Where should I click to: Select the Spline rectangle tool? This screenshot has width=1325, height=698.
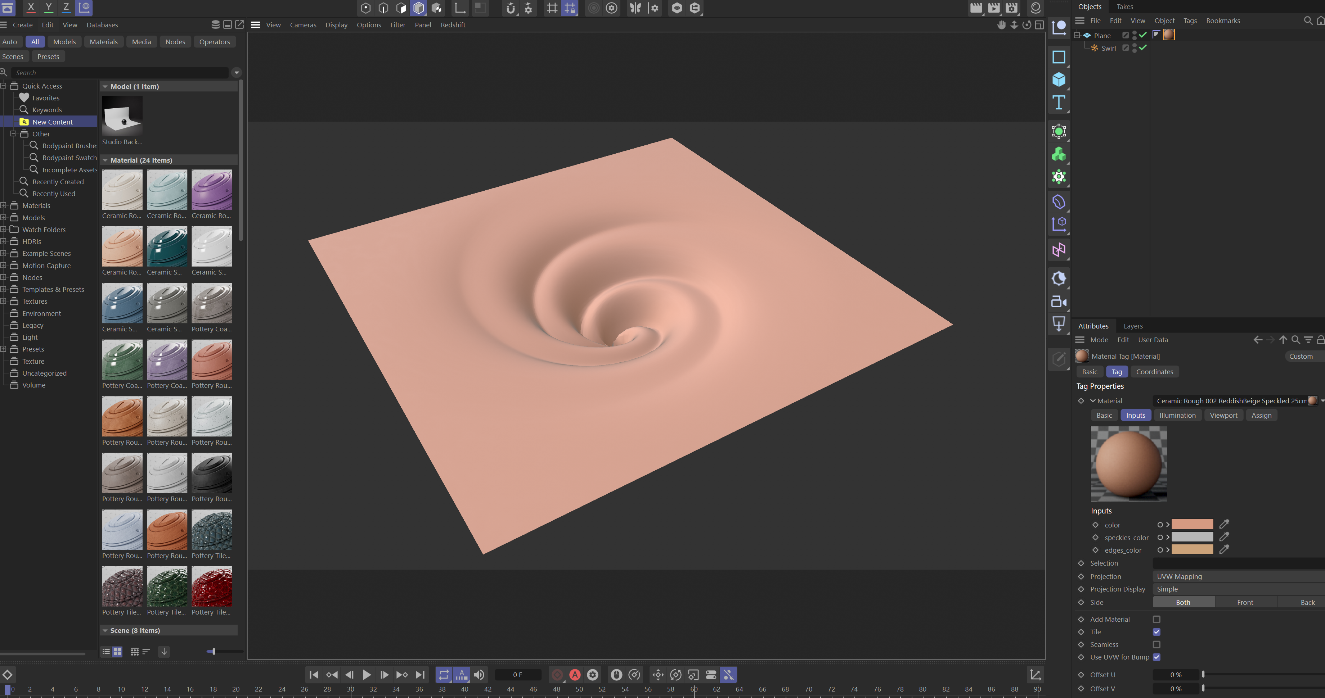tap(1059, 57)
